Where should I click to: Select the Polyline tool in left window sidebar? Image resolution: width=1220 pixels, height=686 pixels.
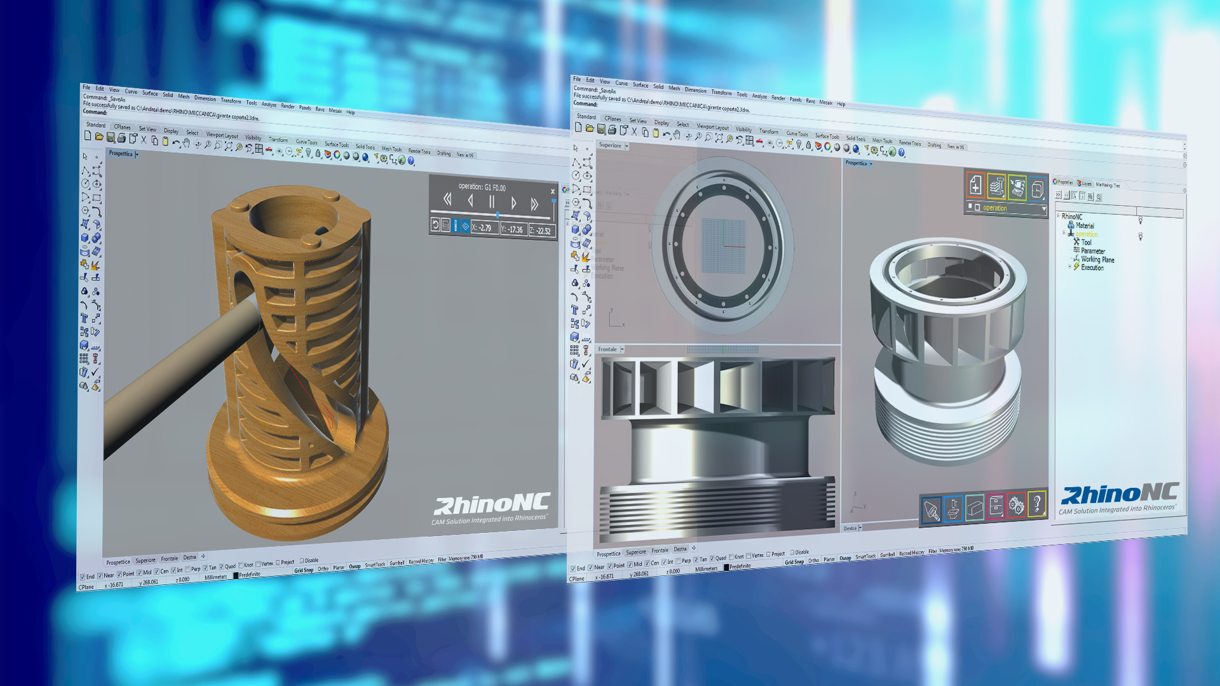click(85, 170)
